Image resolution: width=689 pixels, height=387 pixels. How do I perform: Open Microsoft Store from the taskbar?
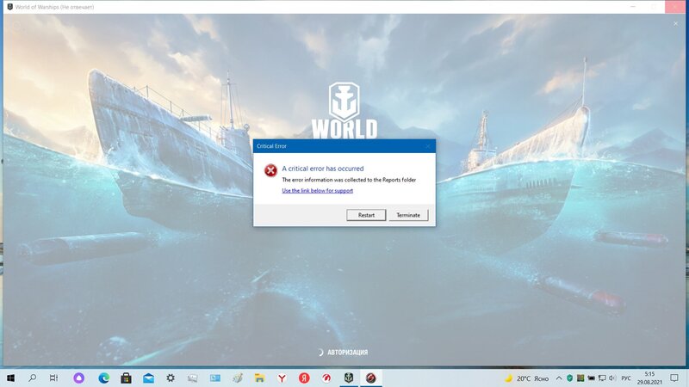[x=126, y=378]
